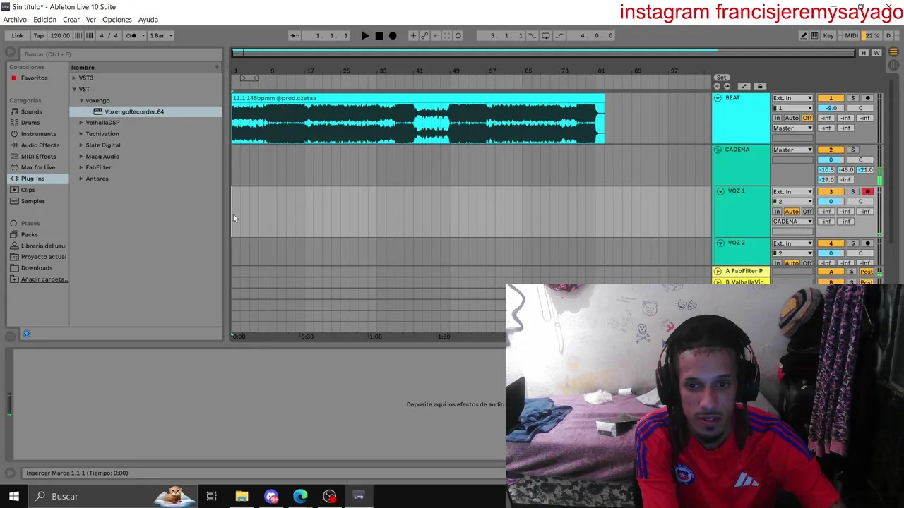Click the Stop transport button
The image size is (904, 508).
pyautogui.click(x=379, y=35)
